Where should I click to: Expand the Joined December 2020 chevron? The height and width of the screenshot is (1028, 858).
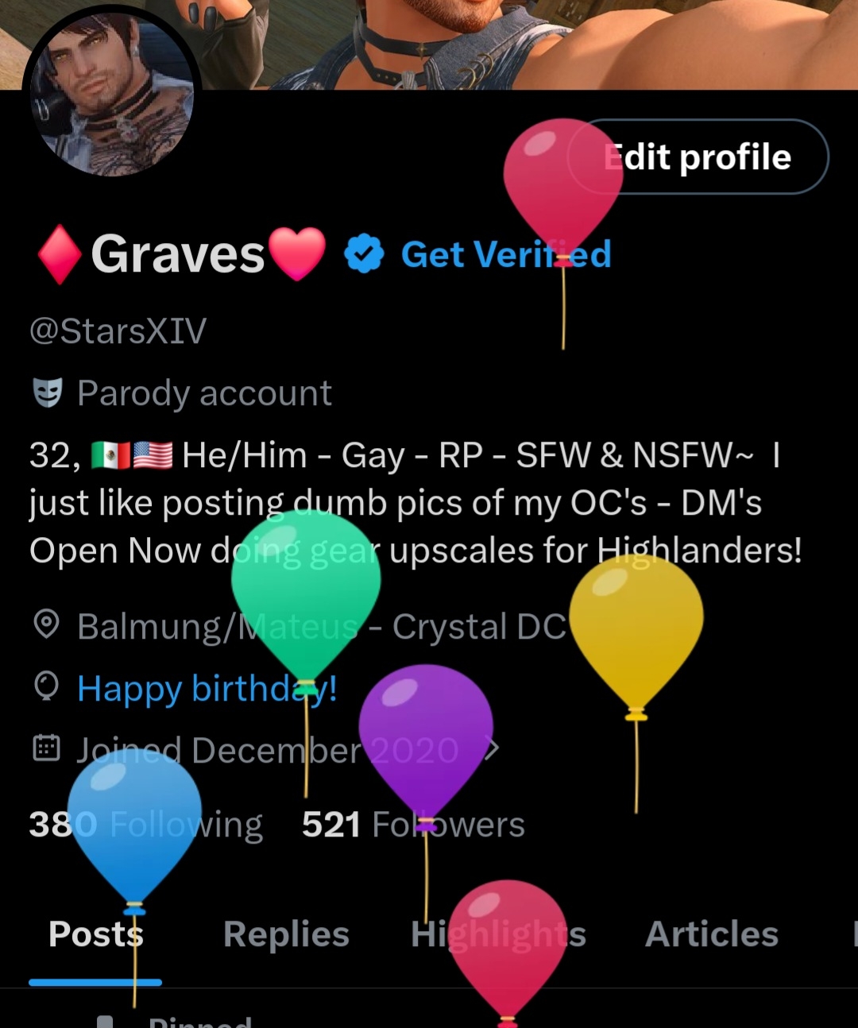click(493, 749)
